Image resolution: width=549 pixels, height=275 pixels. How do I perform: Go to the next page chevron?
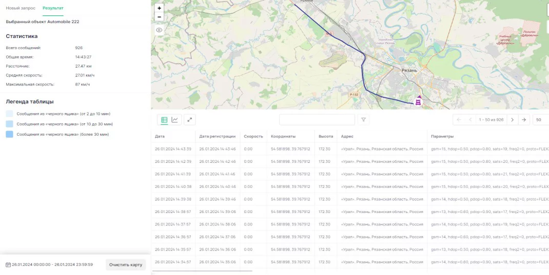coord(512,120)
